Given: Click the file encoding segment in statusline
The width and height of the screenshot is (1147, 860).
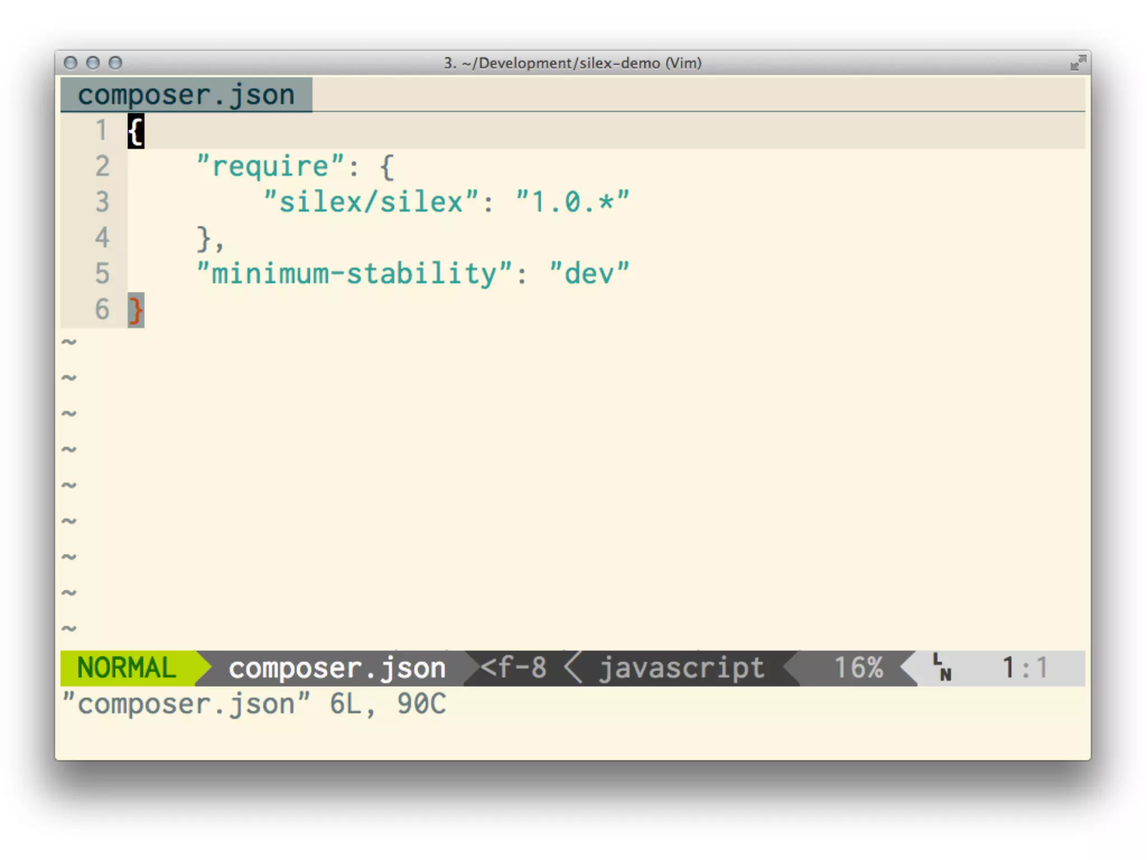Looking at the screenshot, I should click(x=513, y=668).
